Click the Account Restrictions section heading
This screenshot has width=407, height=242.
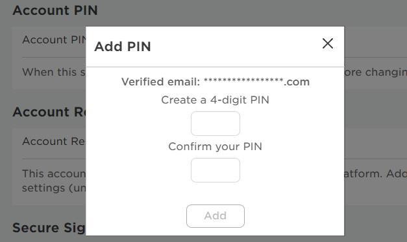coord(49,112)
